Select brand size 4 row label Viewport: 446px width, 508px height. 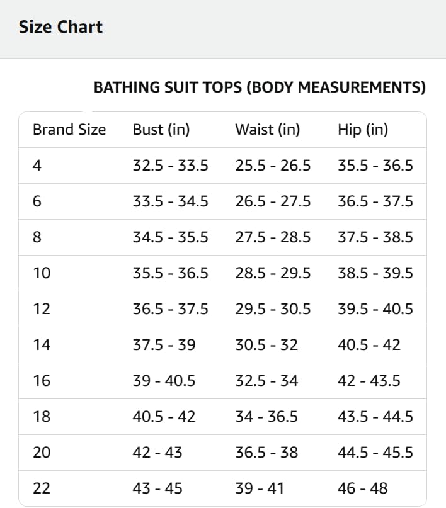click(37, 166)
